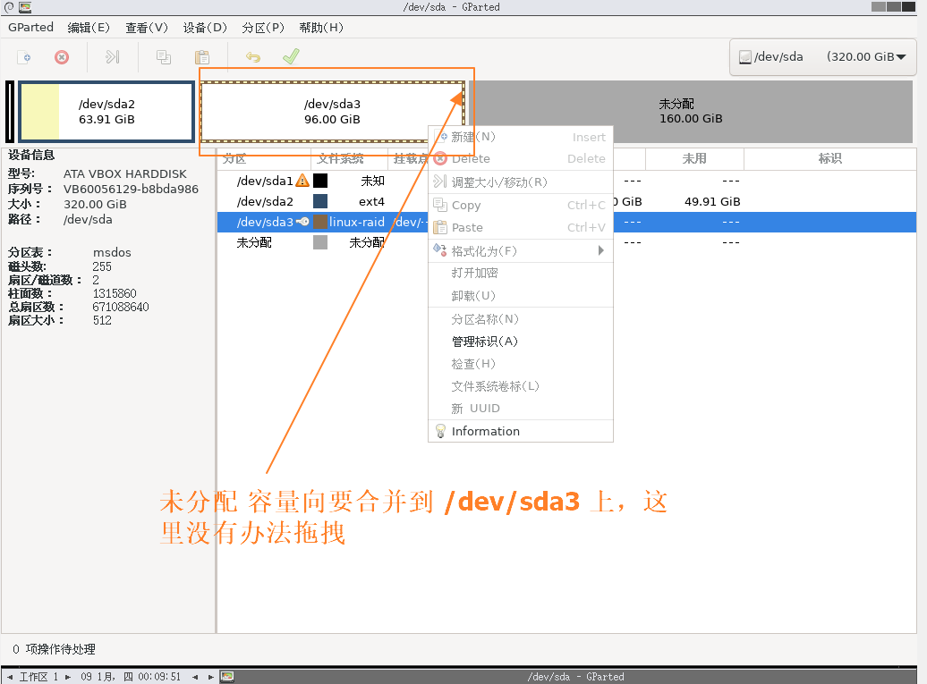
Task: Select the /dev/sda3 row in partition list
Action: click(x=566, y=222)
